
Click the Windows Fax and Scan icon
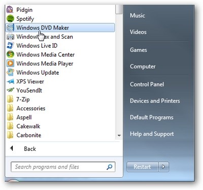(10, 37)
